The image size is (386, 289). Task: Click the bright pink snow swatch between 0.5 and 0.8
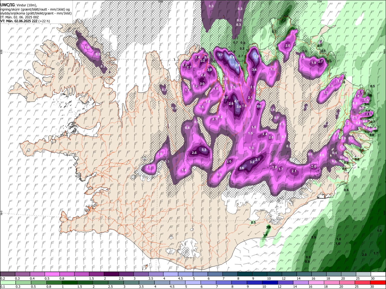(52, 274)
